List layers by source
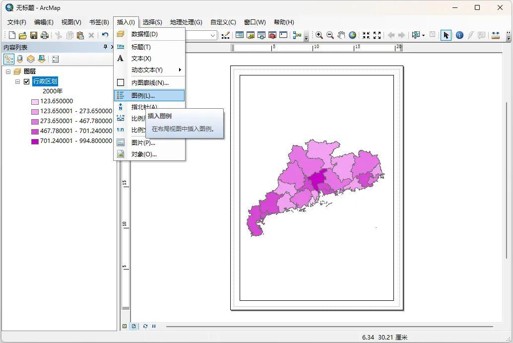Image resolution: width=513 pixels, height=343 pixels. (20, 59)
